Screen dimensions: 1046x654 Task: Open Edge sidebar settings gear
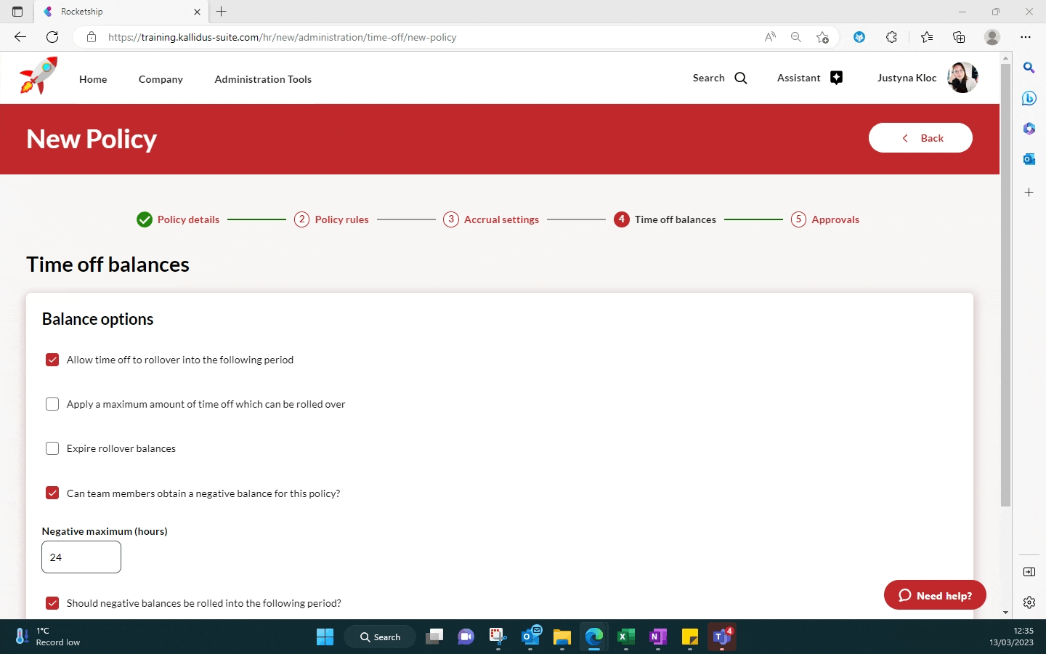click(x=1029, y=602)
